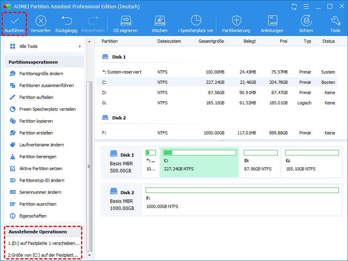Click the sidebar vertical scrollbar thumb
Viewport: 348px width, 261px height.
(89, 166)
